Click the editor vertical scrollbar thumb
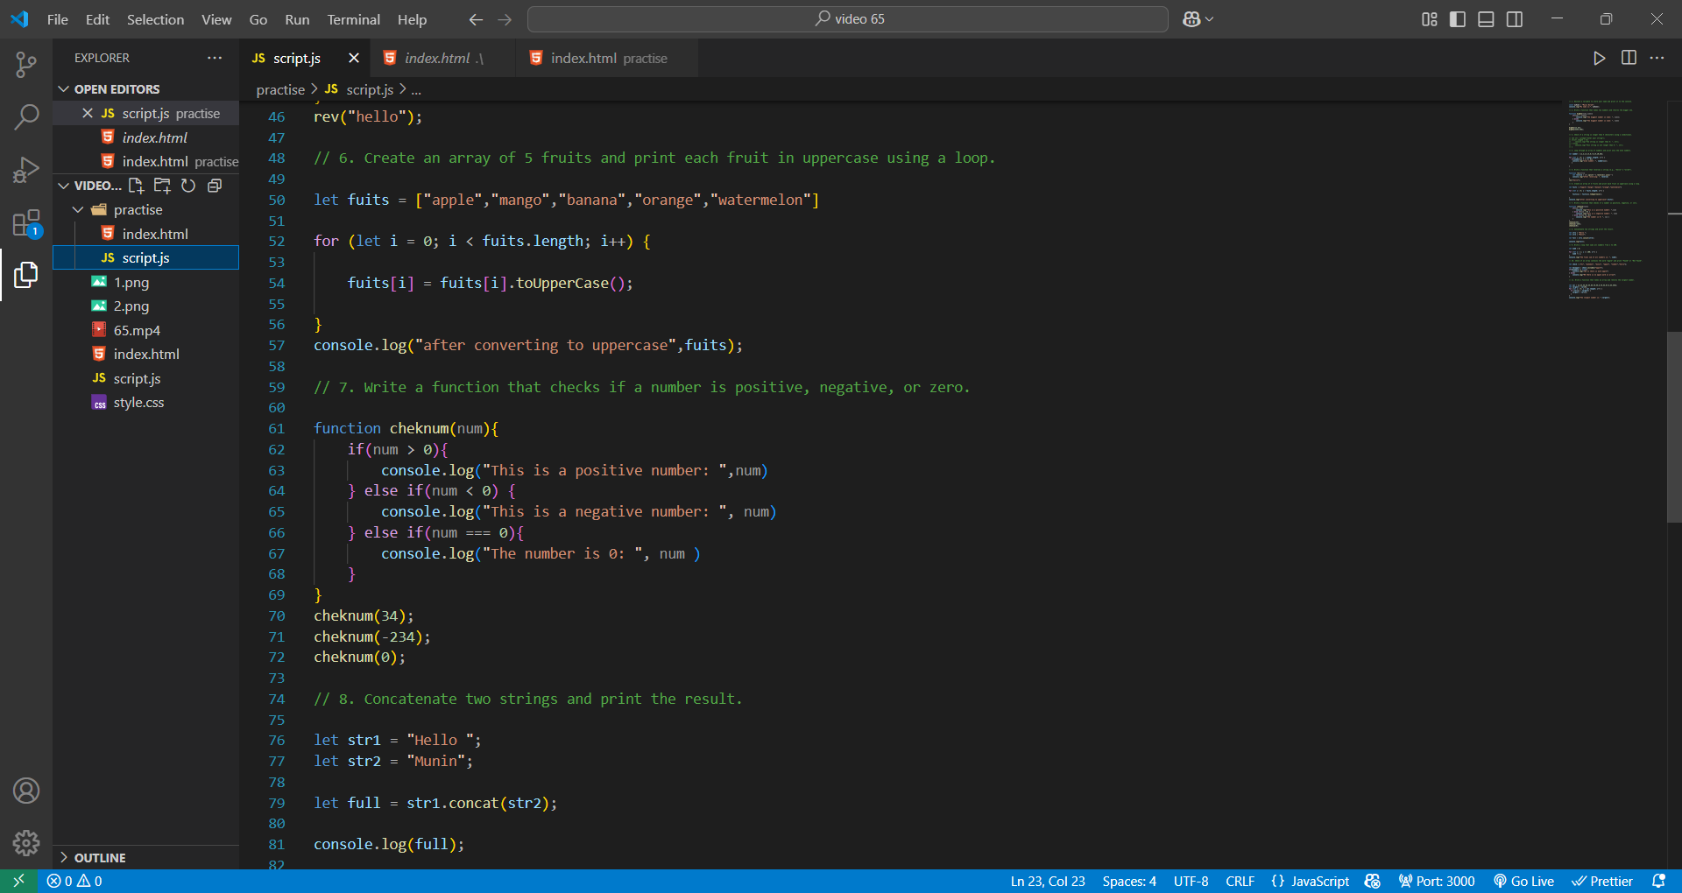Viewport: 1682px width, 893px height. (x=1674, y=427)
